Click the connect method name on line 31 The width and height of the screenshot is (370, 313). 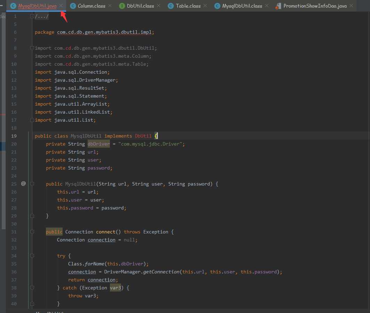(x=105, y=232)
